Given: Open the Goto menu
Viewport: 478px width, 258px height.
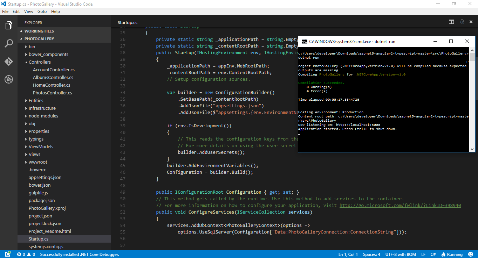Looking at the screenshot, I should (x=42, y=12).
